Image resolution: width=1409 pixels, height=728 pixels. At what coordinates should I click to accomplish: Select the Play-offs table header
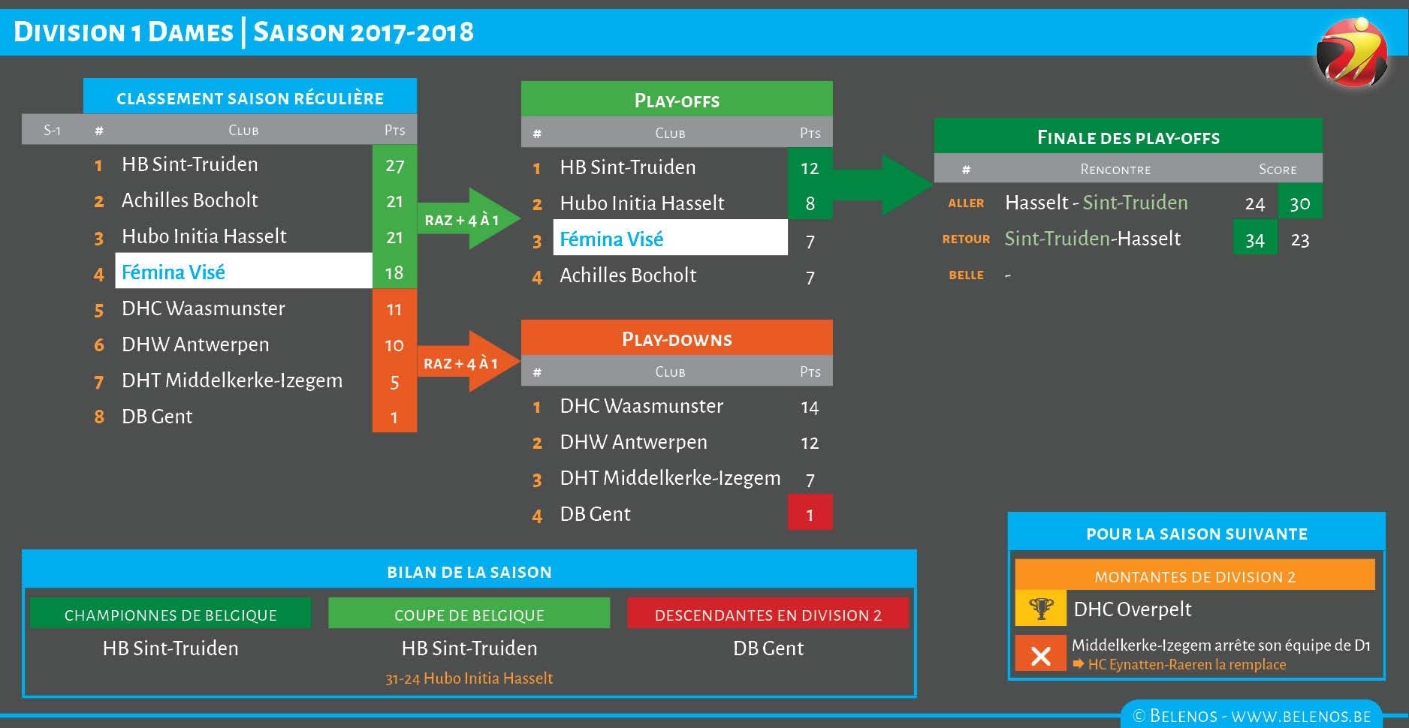pyautogui.click(x=676, y=100)
